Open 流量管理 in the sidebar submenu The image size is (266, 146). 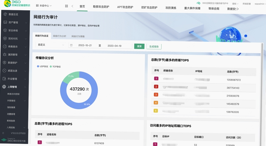(x=11, y=114)
